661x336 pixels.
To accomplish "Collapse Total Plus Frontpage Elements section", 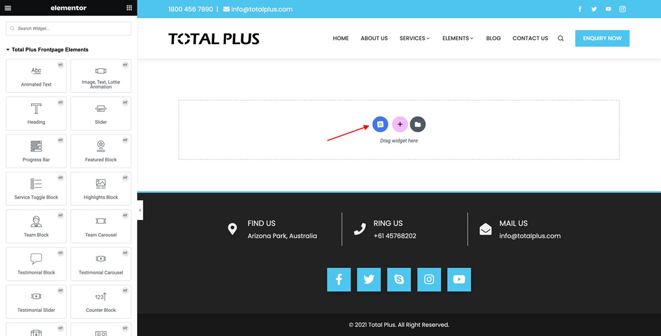I will (47, 50).
